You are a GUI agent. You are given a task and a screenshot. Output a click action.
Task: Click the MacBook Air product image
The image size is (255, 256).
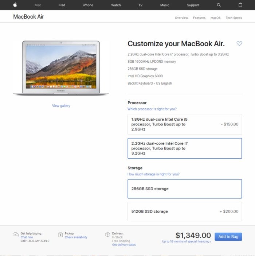point(61,68)
